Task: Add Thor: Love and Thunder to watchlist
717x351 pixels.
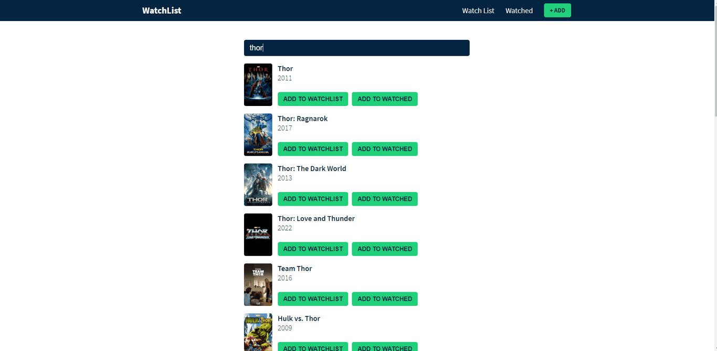Action: pyautogui.click(x=312, y=249)
